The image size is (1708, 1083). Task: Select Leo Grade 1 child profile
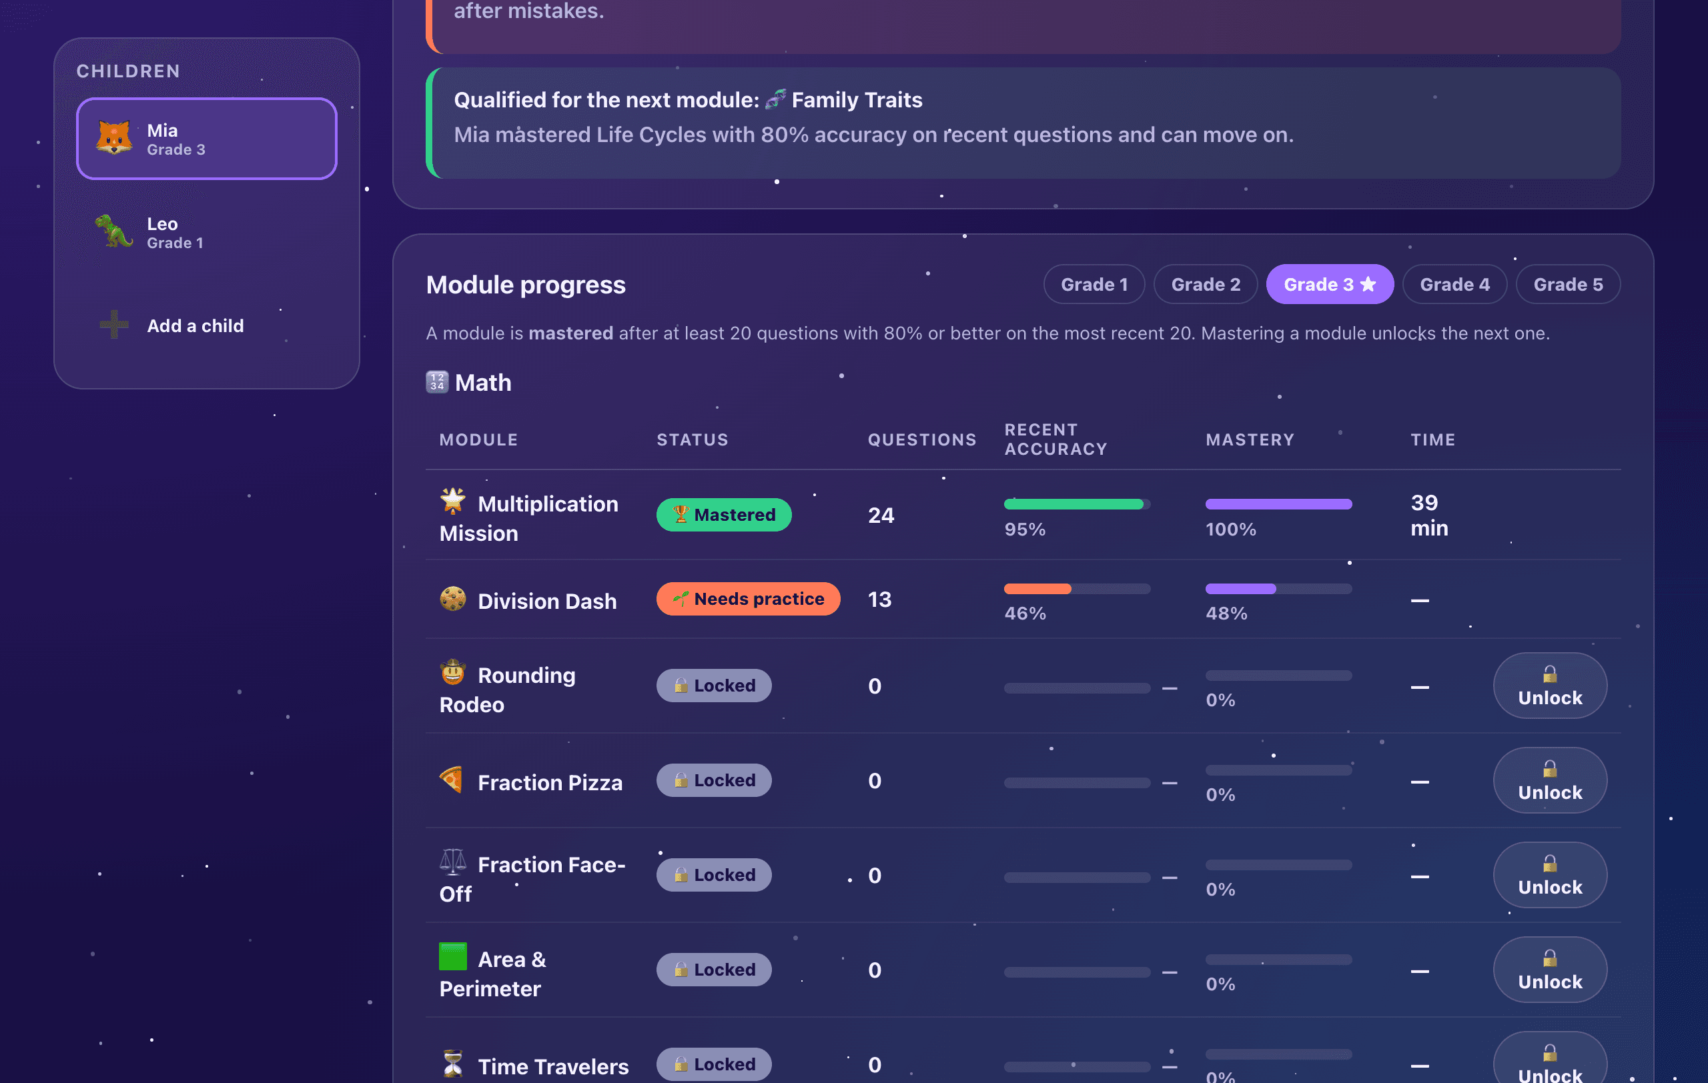[206, 232]
